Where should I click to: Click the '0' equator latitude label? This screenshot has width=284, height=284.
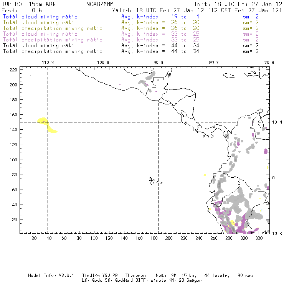274,178
